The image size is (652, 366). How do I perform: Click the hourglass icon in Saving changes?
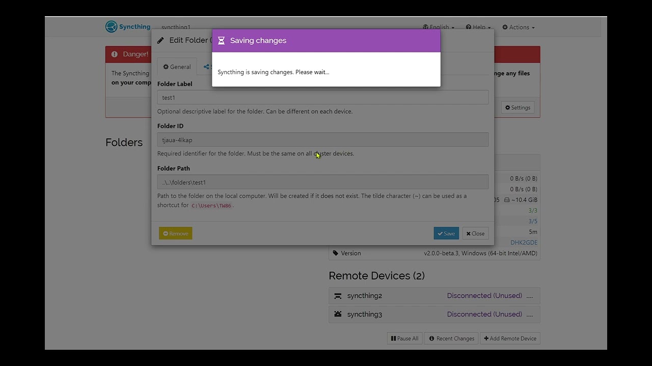(x=221, y=41)
